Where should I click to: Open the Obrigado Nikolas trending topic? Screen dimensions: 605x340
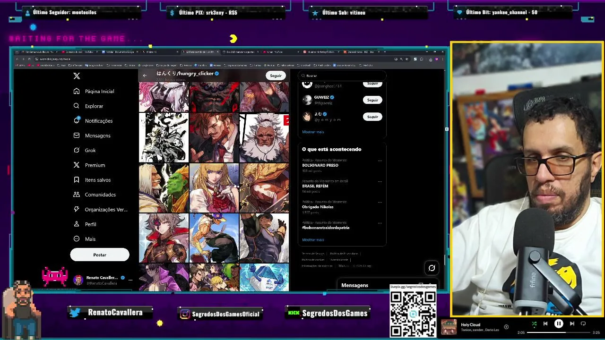click(x=318, y=207)
